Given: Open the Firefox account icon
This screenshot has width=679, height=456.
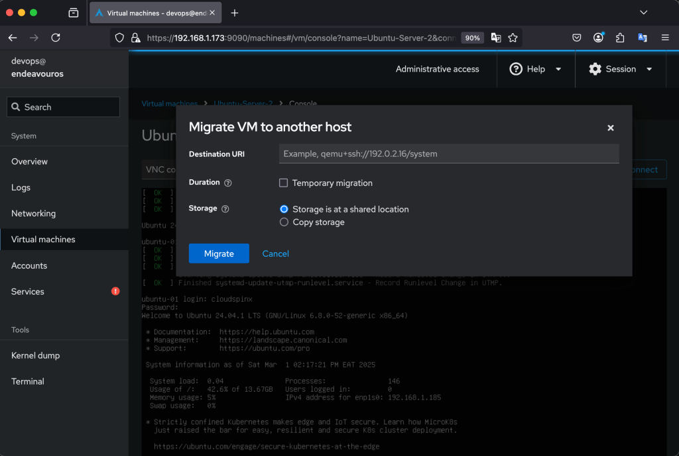Looking at the screenshot, I should 599,38.
